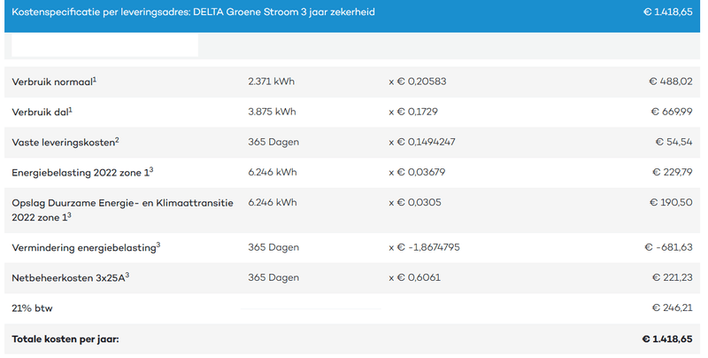Click the Netbeheerkosten 3x25A label
Image resolution: width=708 pixels, height=358 pixels.
click(67, 277)
